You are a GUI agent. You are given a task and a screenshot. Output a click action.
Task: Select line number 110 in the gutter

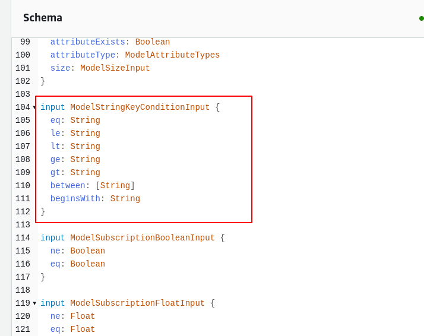tap(23, 186)
